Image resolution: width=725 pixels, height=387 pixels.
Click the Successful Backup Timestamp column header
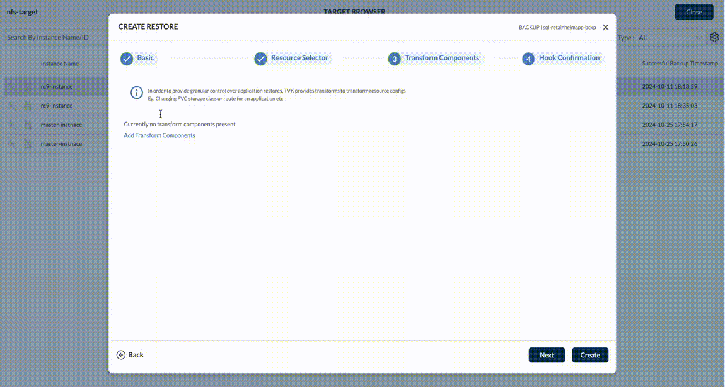[680, 64]
